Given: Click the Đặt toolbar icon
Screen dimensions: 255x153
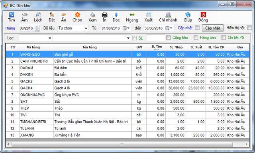Looking at the screenshot, I should [52, 15].
